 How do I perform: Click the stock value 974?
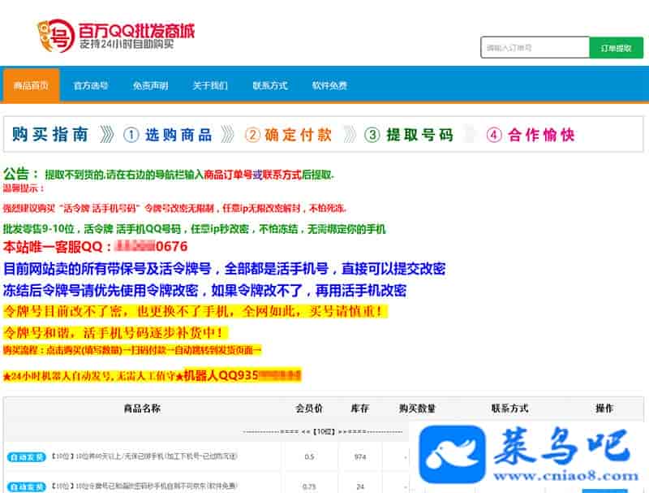[360, 457]
